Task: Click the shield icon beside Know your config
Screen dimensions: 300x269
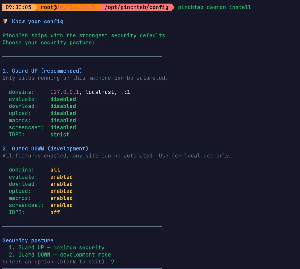Action: pos(5,21)
